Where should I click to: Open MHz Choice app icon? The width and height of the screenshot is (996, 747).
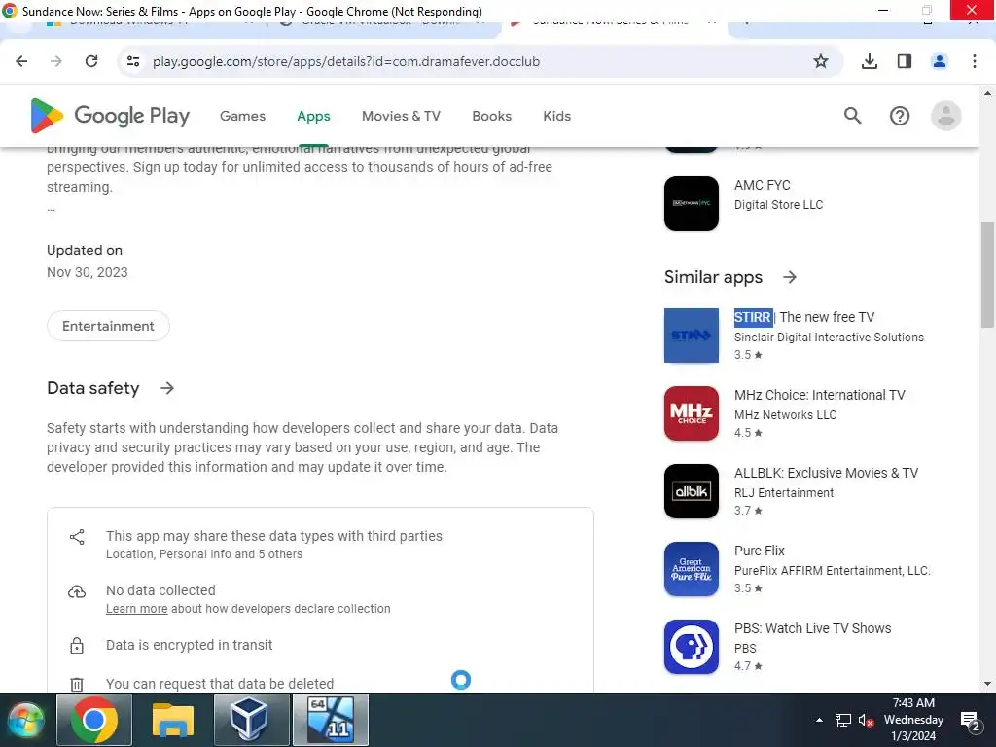[x=692, y=413]
